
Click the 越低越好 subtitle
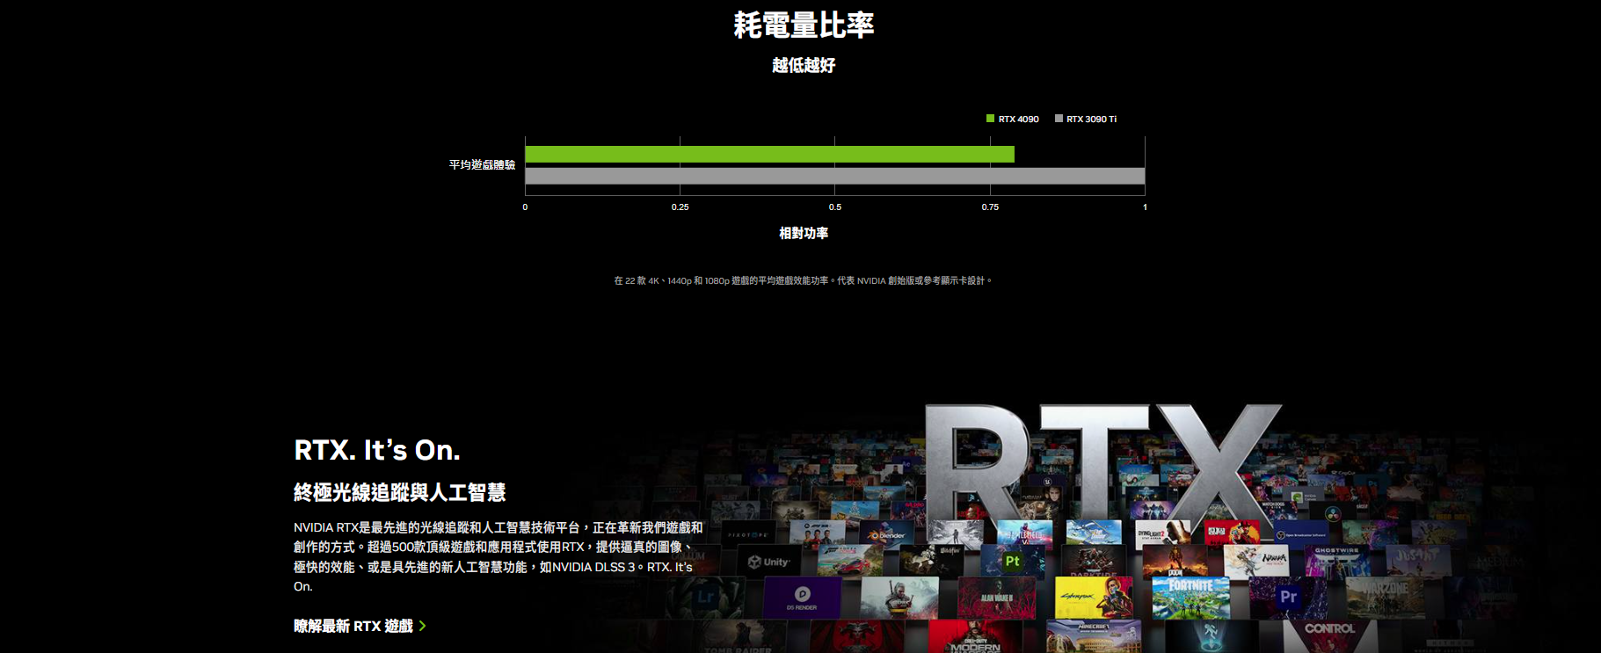tap(804, 65)
